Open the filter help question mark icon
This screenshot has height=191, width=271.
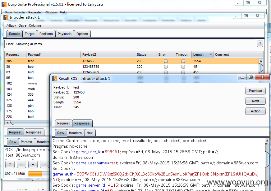pos(260,44)
